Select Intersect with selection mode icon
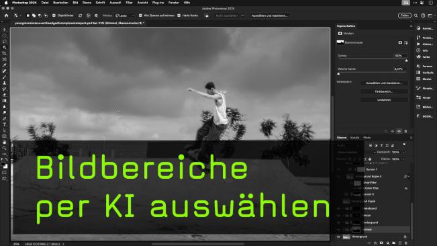The image size is (437, 246). coord(46,15)
